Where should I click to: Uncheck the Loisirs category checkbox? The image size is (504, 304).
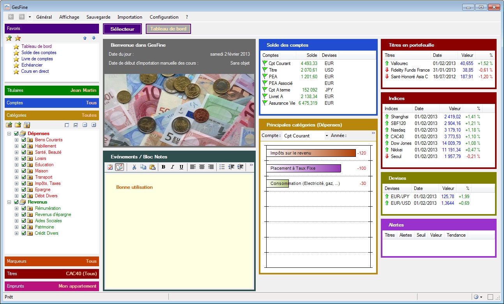pos(23,158)
